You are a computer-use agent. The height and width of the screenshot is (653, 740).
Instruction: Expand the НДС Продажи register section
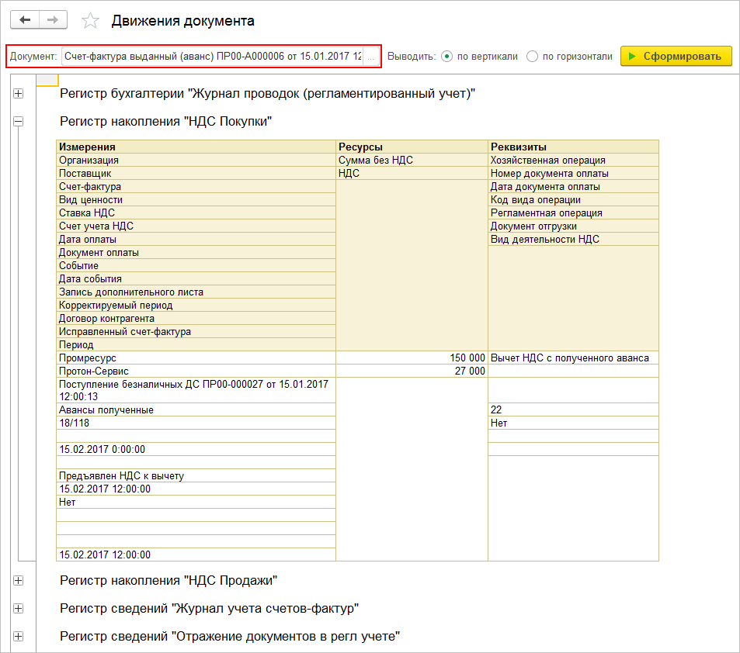click(x=19, y=580)
